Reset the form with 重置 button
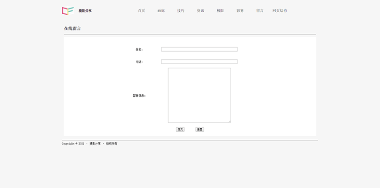The width and height of the screenshot is (380, 188). coord(200,129)
